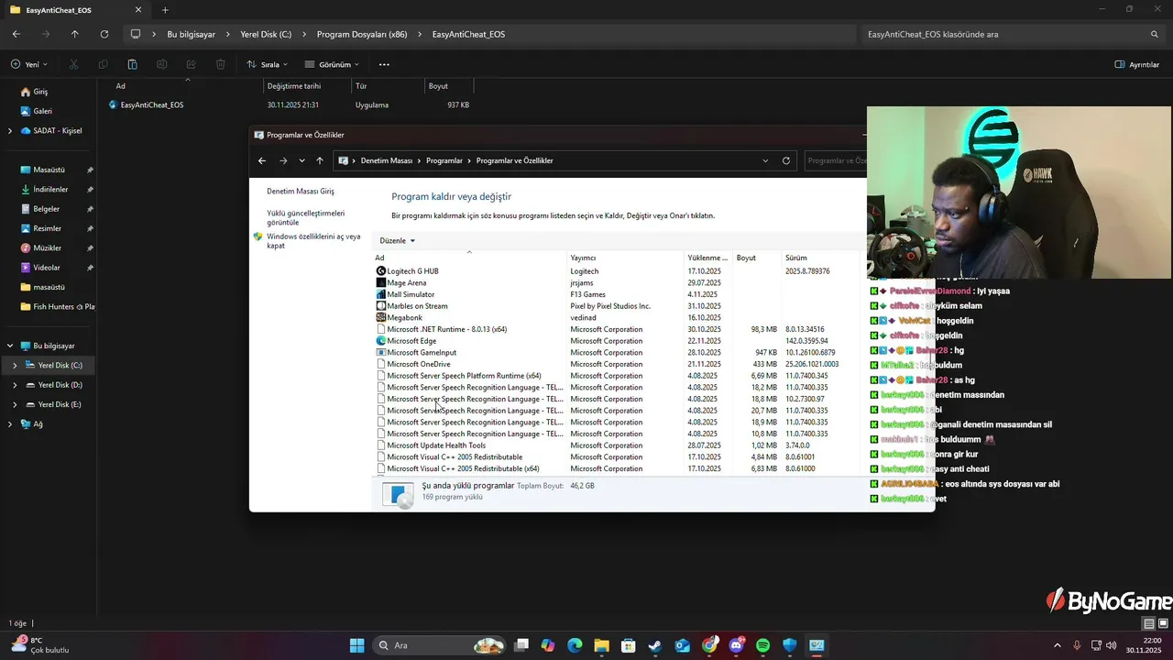1173x660 pixels.
Task: Expand Yerel Disk (C:) in the tree
Action: [x=15, y=365]
